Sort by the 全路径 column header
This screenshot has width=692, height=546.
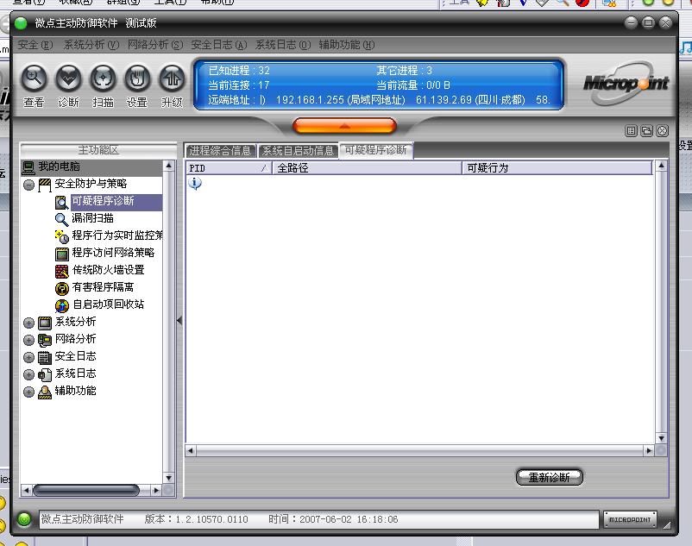click(x=367, y=168)
